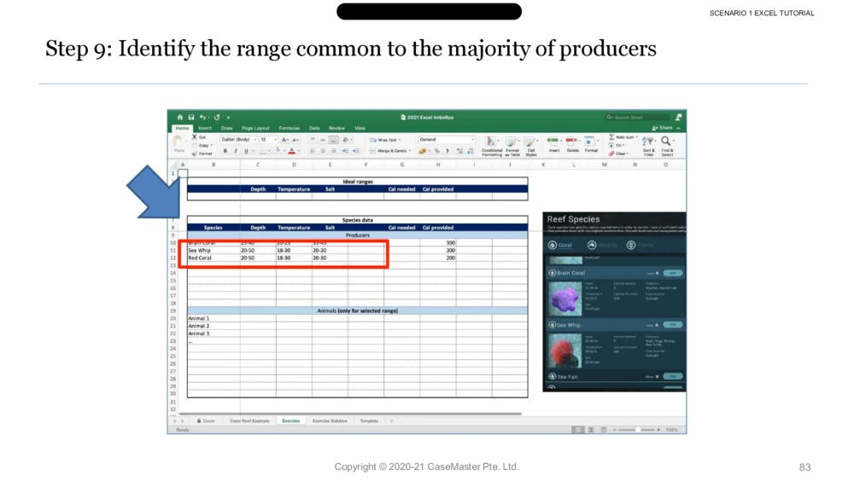This screenshot has width=854, height=481.
Task: Click the Share button
Action: click(x=663, y=128)
